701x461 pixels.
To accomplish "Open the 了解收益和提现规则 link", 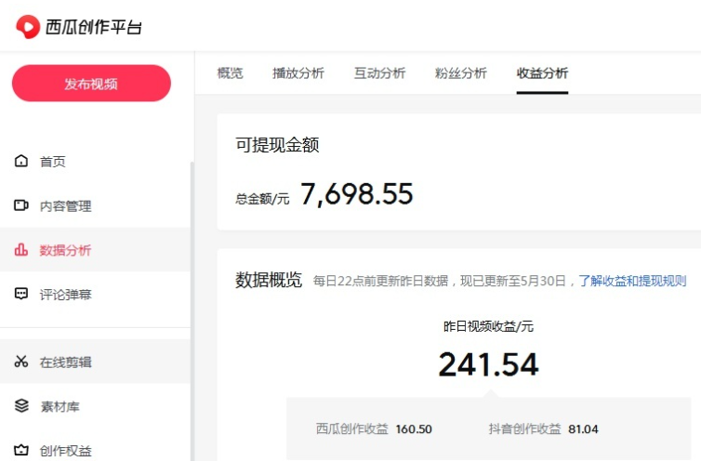I will point(632,281).
